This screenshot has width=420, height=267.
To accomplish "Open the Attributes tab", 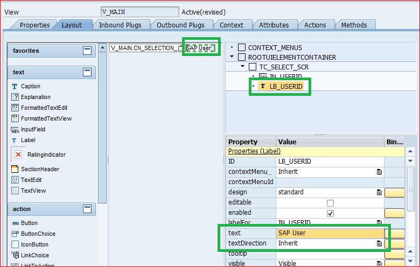I will [x=274, y=25].
